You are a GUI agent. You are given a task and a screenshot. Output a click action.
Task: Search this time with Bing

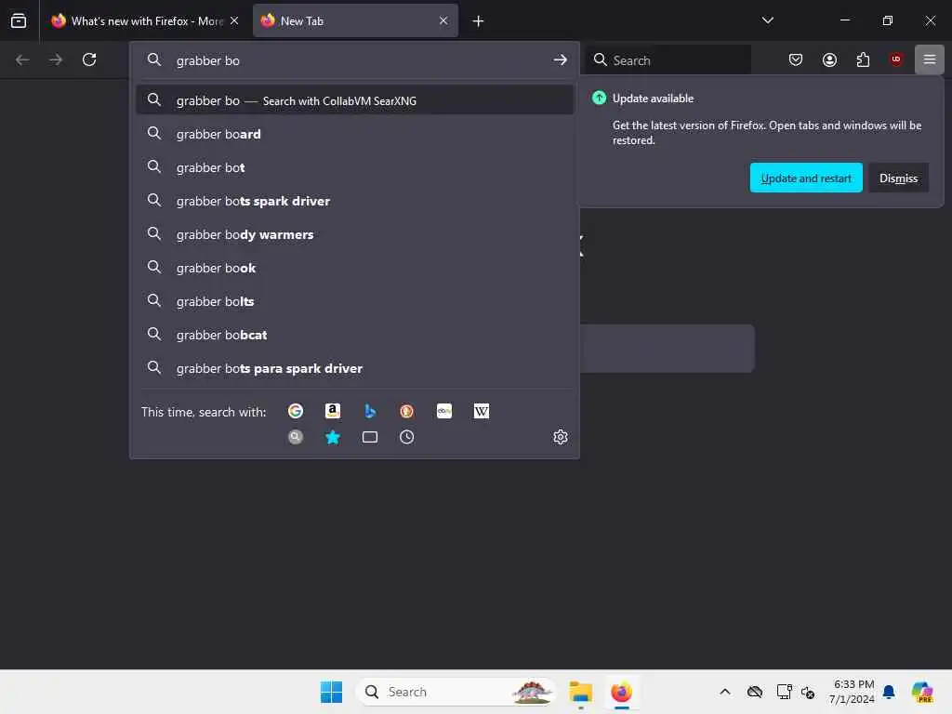coord(370,411)
